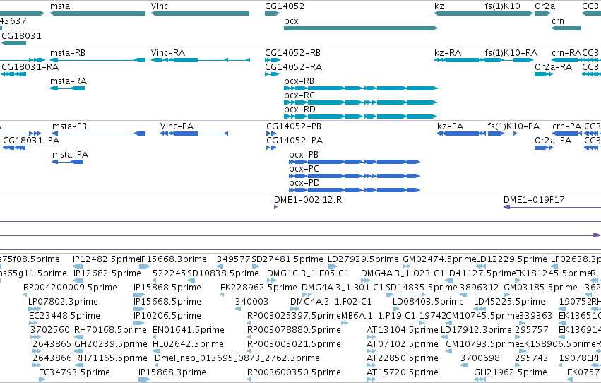Select the DME1-019F17 clone feature
The width and height of the screenshot is (601, 383).
click(552, 208)
